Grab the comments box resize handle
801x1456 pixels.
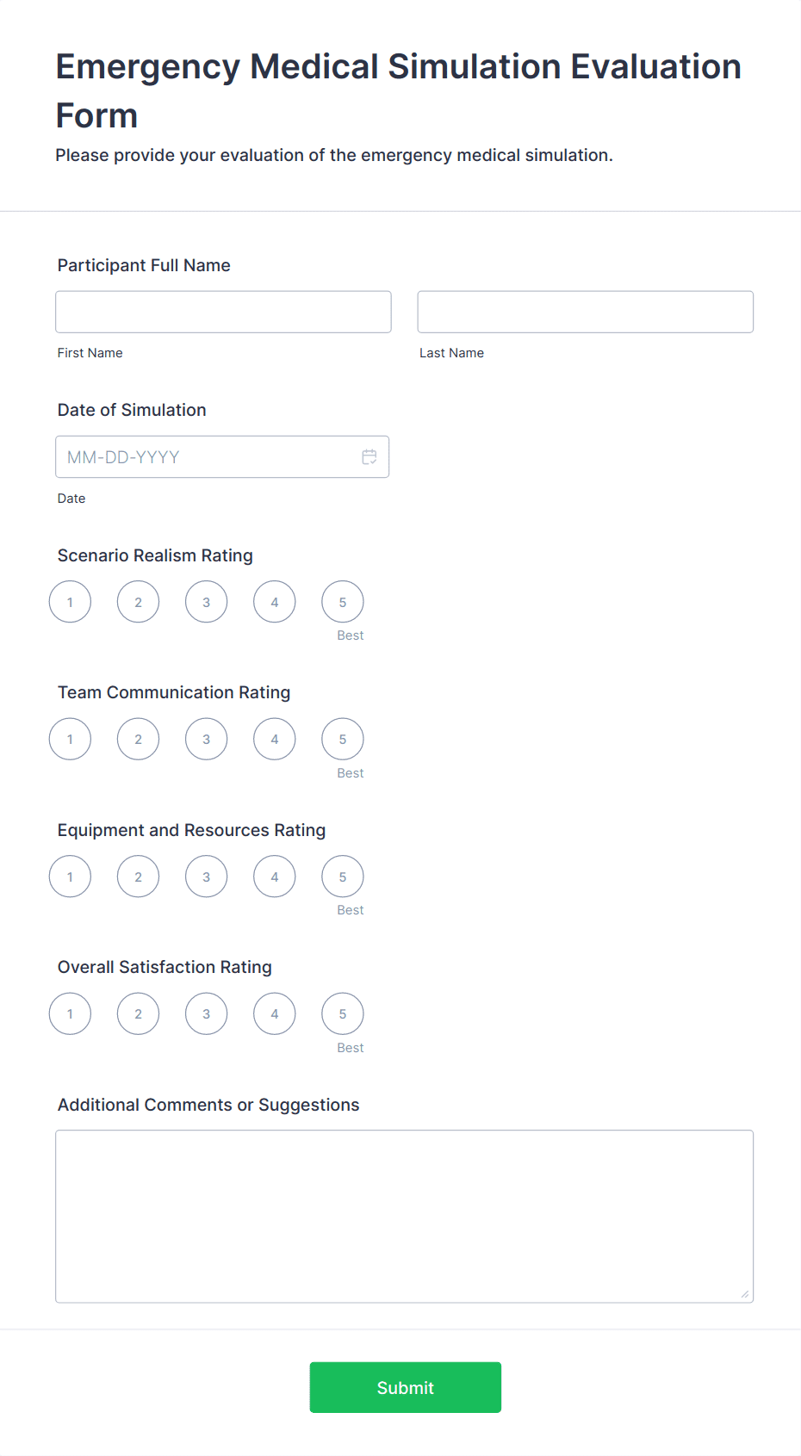pos(745,1294)
